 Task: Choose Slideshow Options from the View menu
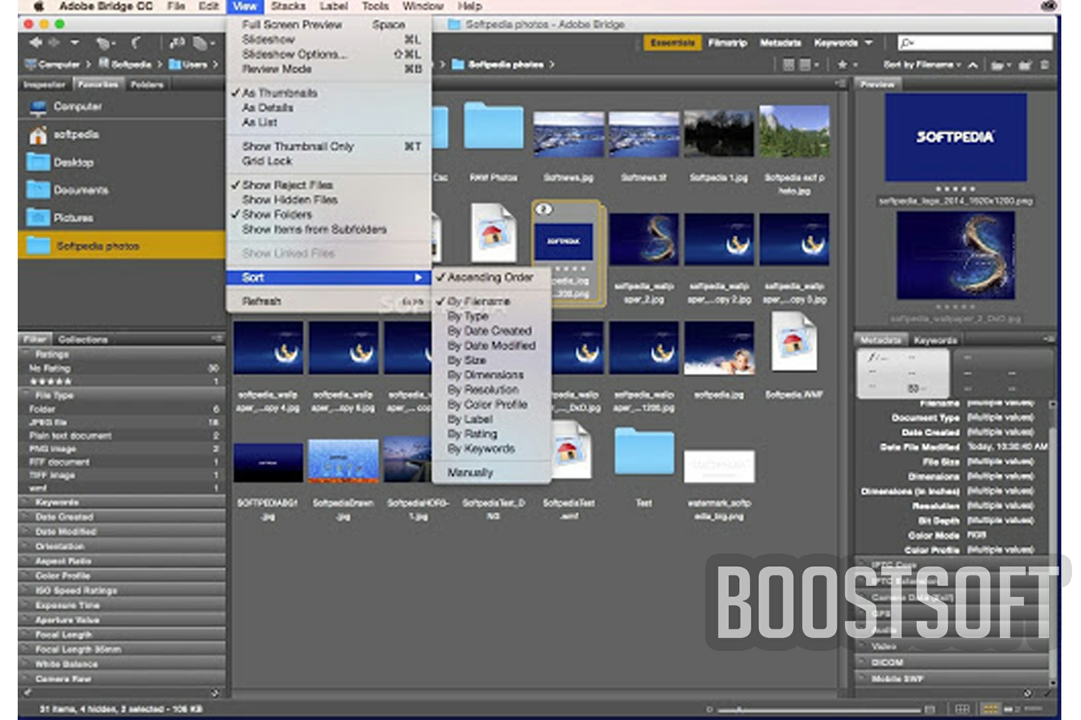coord(329,54)
